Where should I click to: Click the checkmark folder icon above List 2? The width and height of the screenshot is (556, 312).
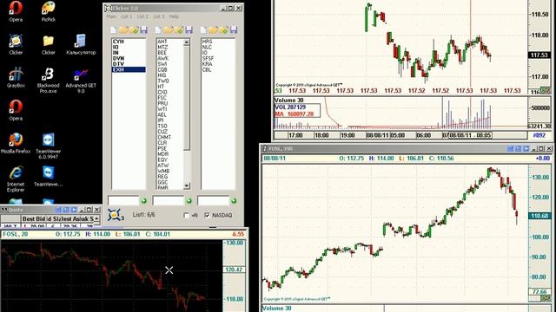click(x=179, y=30)
